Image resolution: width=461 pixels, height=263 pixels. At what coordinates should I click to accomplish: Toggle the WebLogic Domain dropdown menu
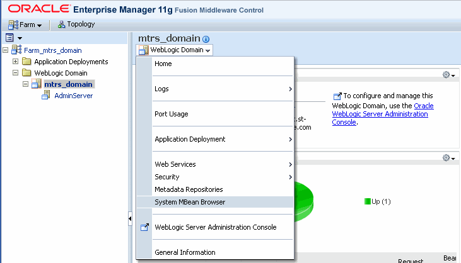(174, 50)
